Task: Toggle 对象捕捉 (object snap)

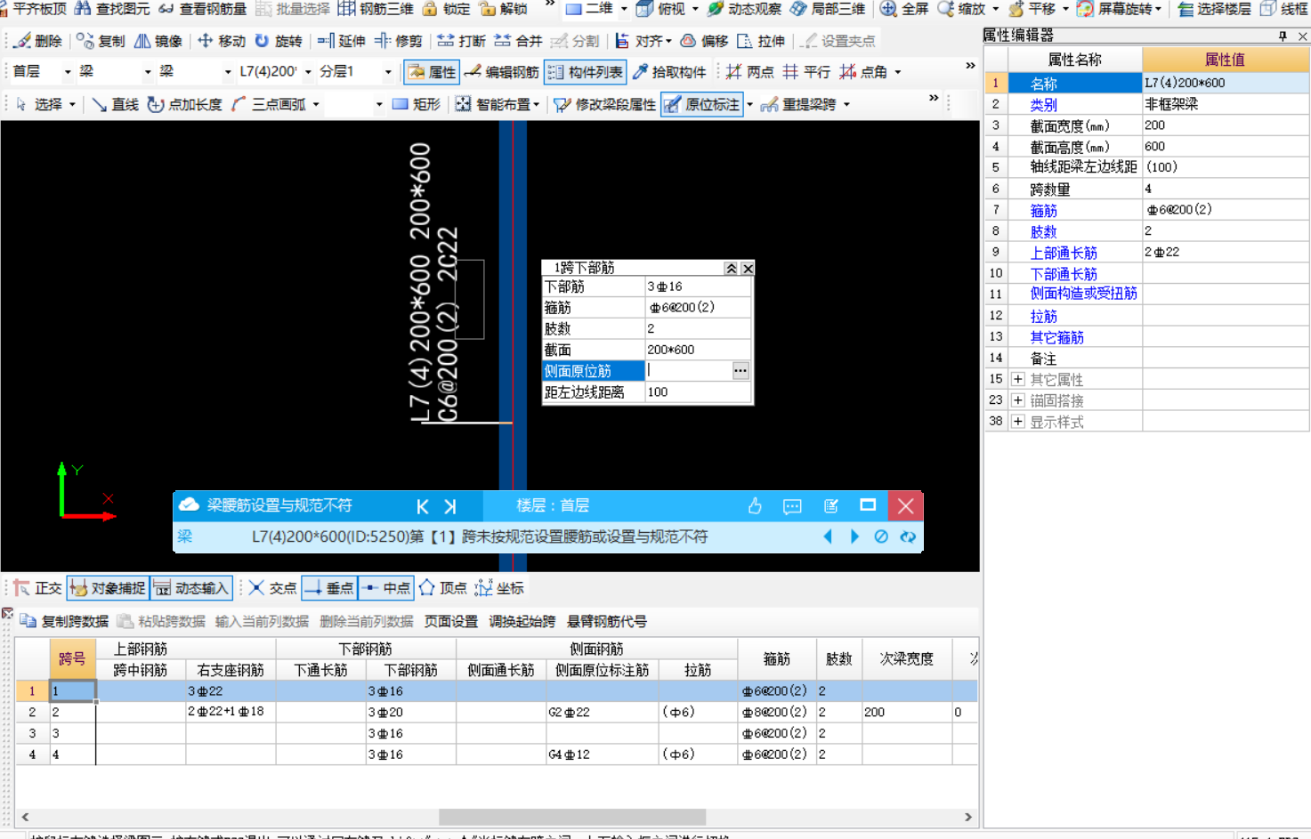Action: 108,588
